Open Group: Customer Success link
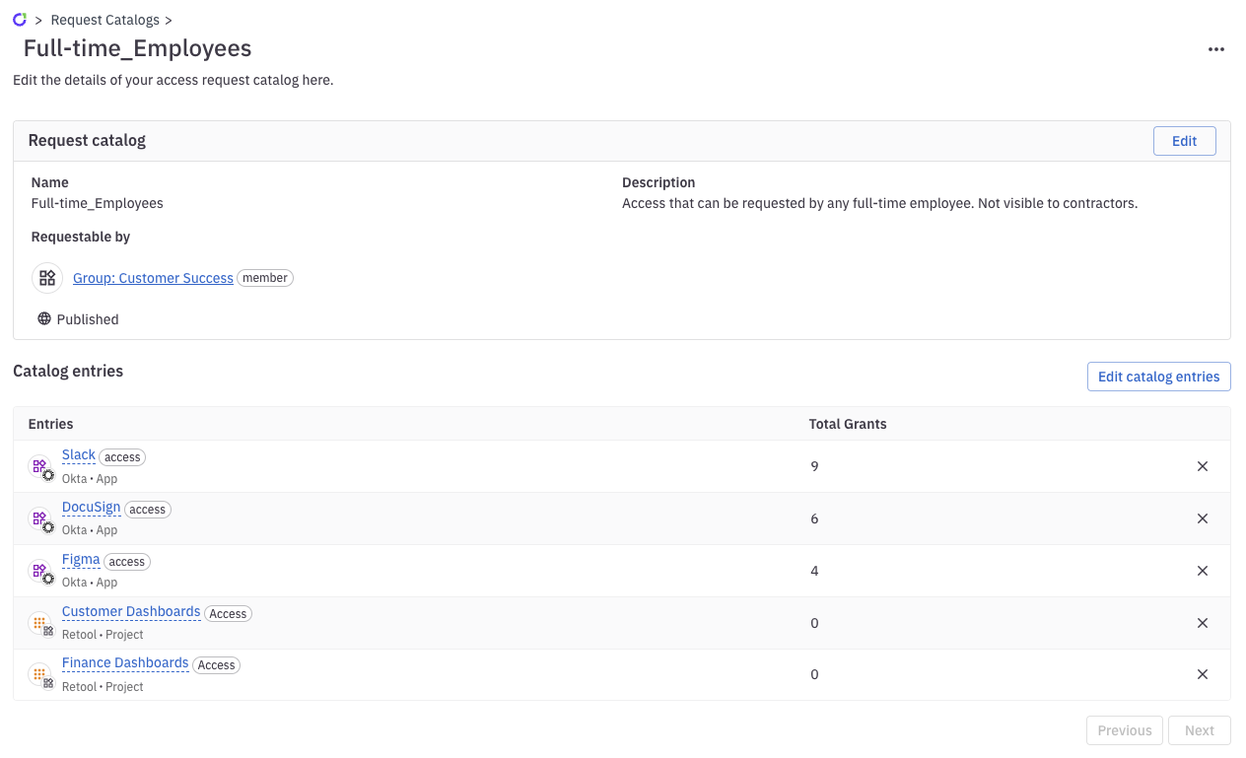1246x758 pixels. coord(153,278)
